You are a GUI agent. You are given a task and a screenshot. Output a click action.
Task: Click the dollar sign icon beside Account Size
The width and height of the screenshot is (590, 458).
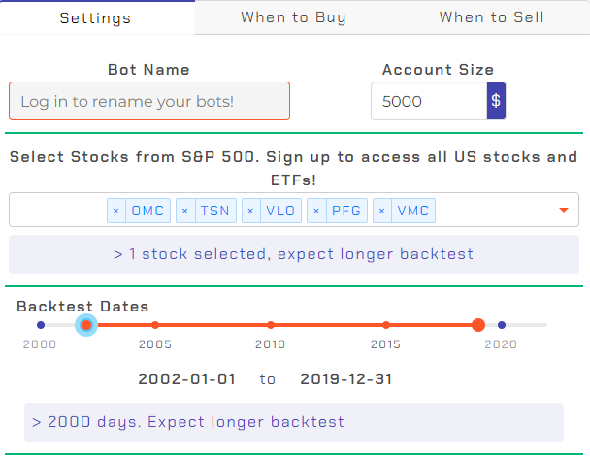(496, 101)
